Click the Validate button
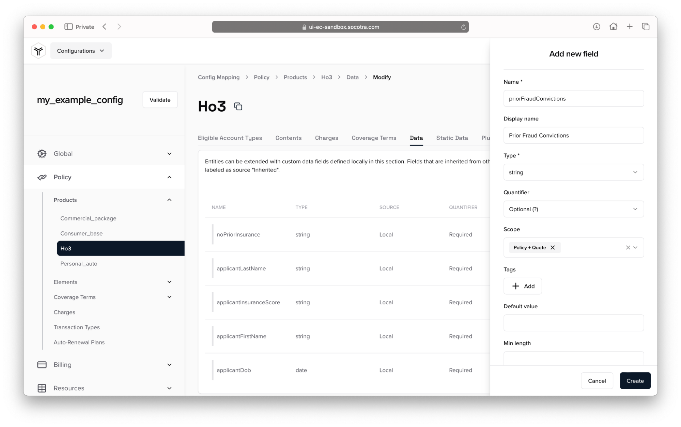The width and height of the screenshot is (681, 427). pyautogui.click(x=160, y=100)
